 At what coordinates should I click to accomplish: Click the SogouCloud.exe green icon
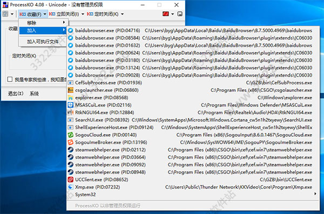(x=71, y=135)
